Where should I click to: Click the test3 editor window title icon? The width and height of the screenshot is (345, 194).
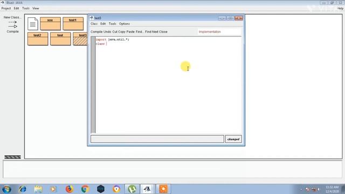92,18
